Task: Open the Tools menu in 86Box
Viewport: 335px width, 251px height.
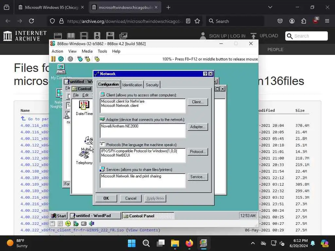Action: click(x=102, y=51)
